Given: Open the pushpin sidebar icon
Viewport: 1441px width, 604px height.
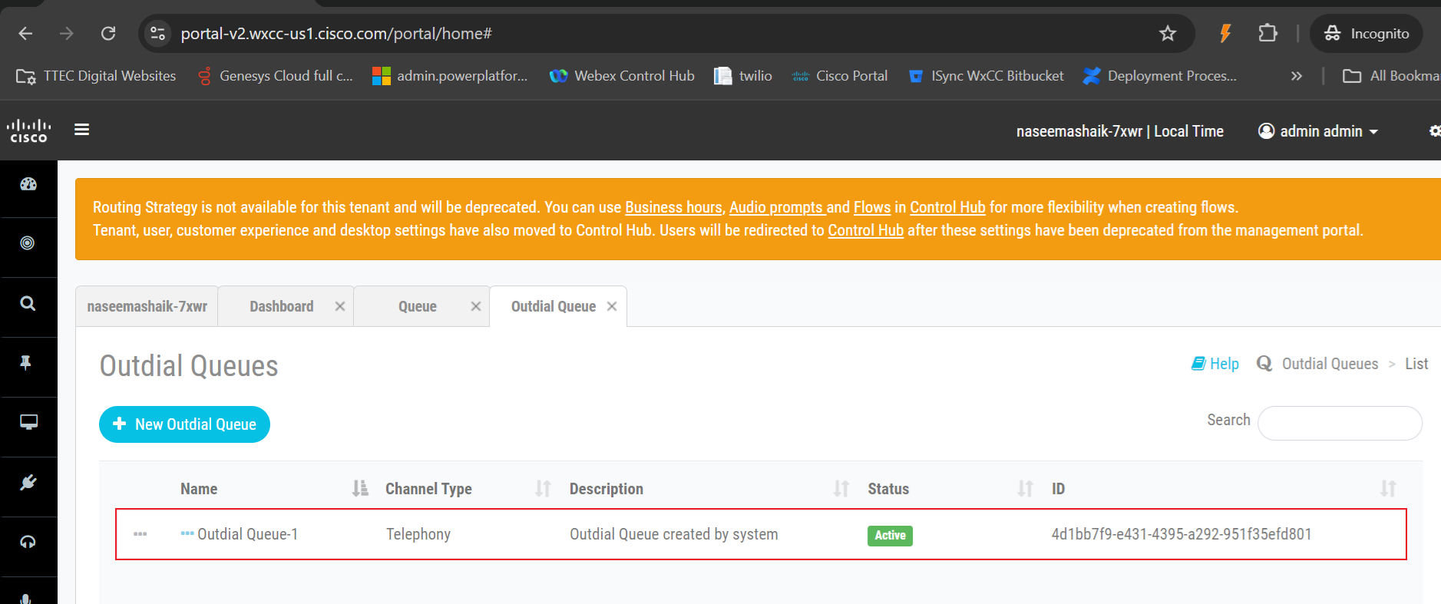Looking at the screenshot, I should tap(26, 363).
